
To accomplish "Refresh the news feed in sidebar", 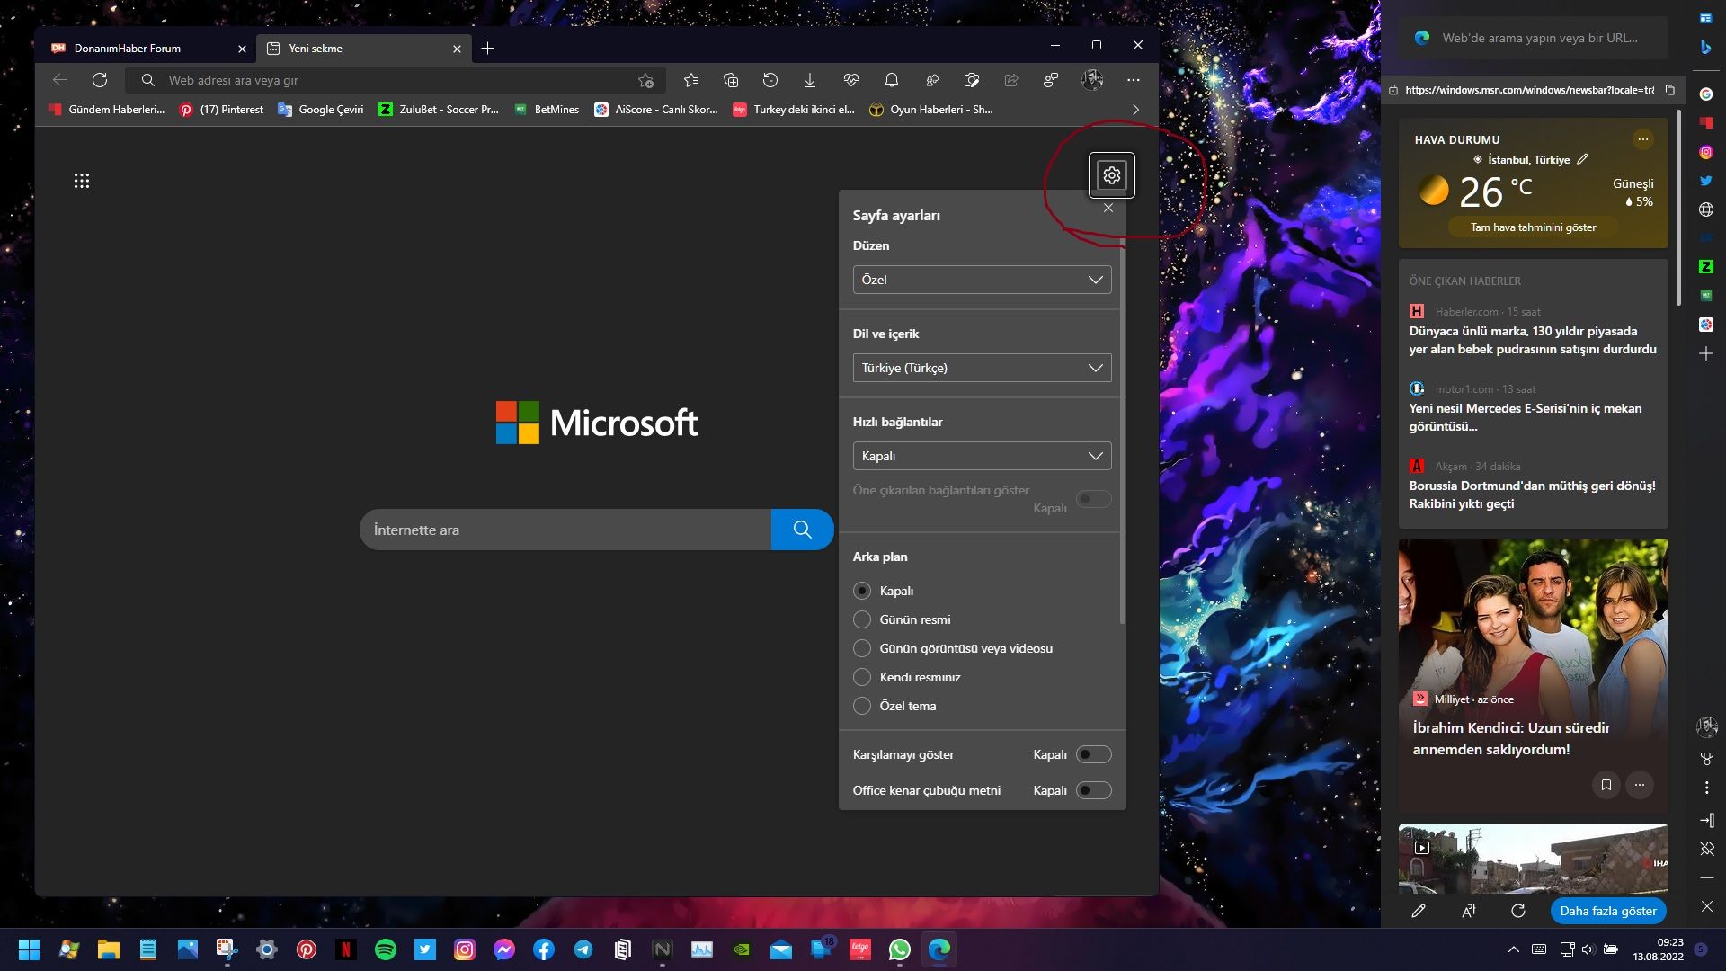I will [1517, 911].
